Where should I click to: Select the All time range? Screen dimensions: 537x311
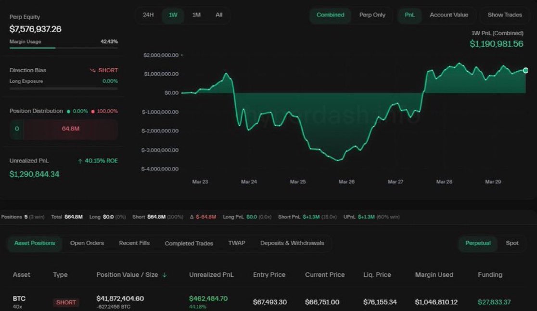tap(219, 15)
